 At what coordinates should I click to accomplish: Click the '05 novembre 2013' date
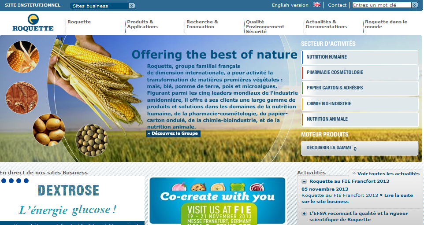click(x=328, y=189)
